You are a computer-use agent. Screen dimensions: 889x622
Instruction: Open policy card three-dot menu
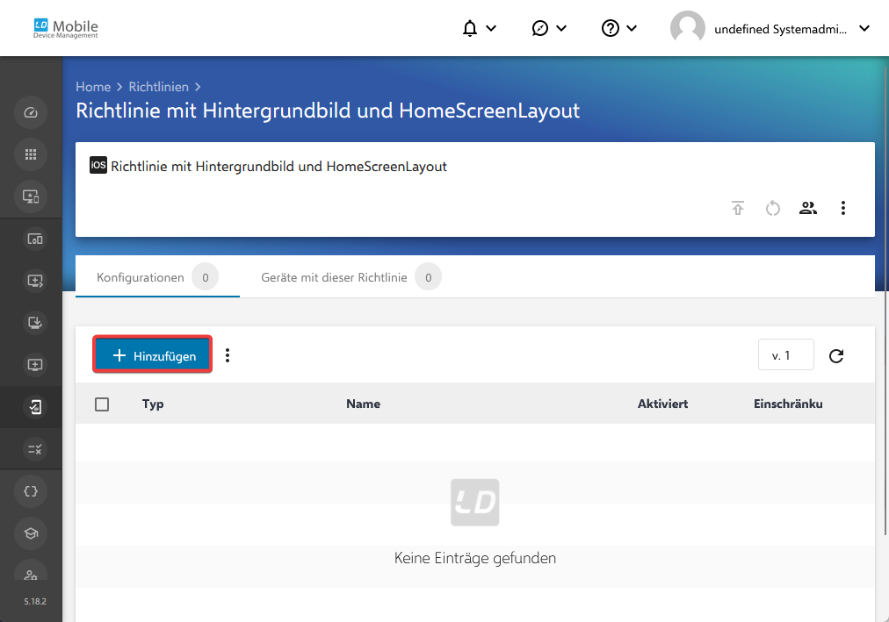tap(843, 208)
